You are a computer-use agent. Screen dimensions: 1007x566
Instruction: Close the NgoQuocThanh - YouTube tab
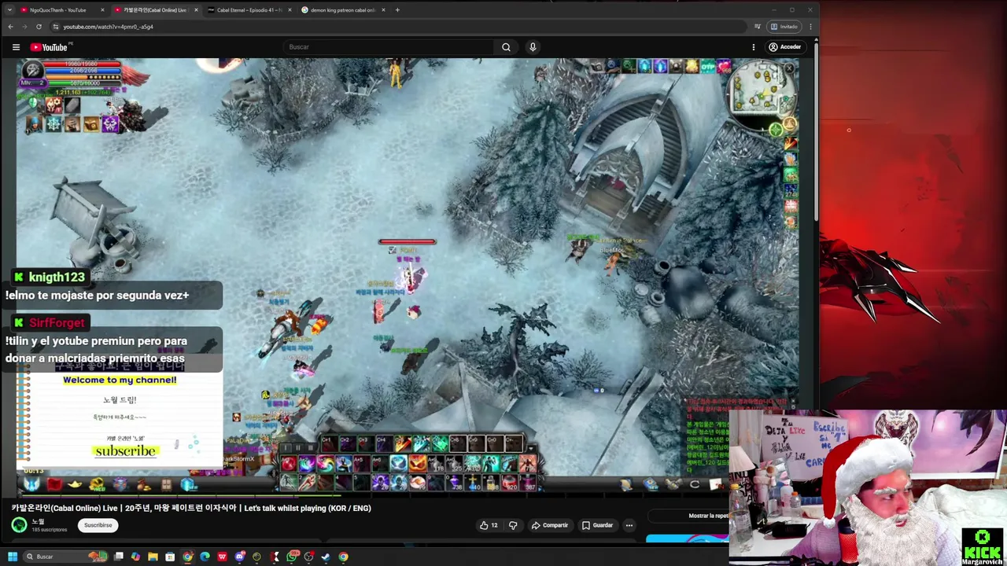103,10
